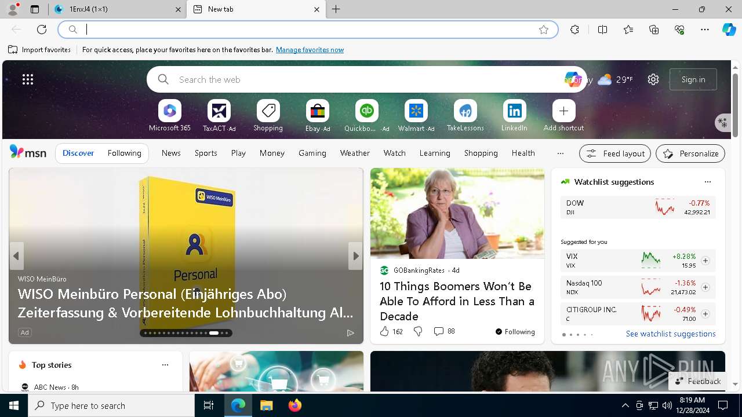
Task: Expand more categories ellipsis in nav
Action: pos(560,153)
